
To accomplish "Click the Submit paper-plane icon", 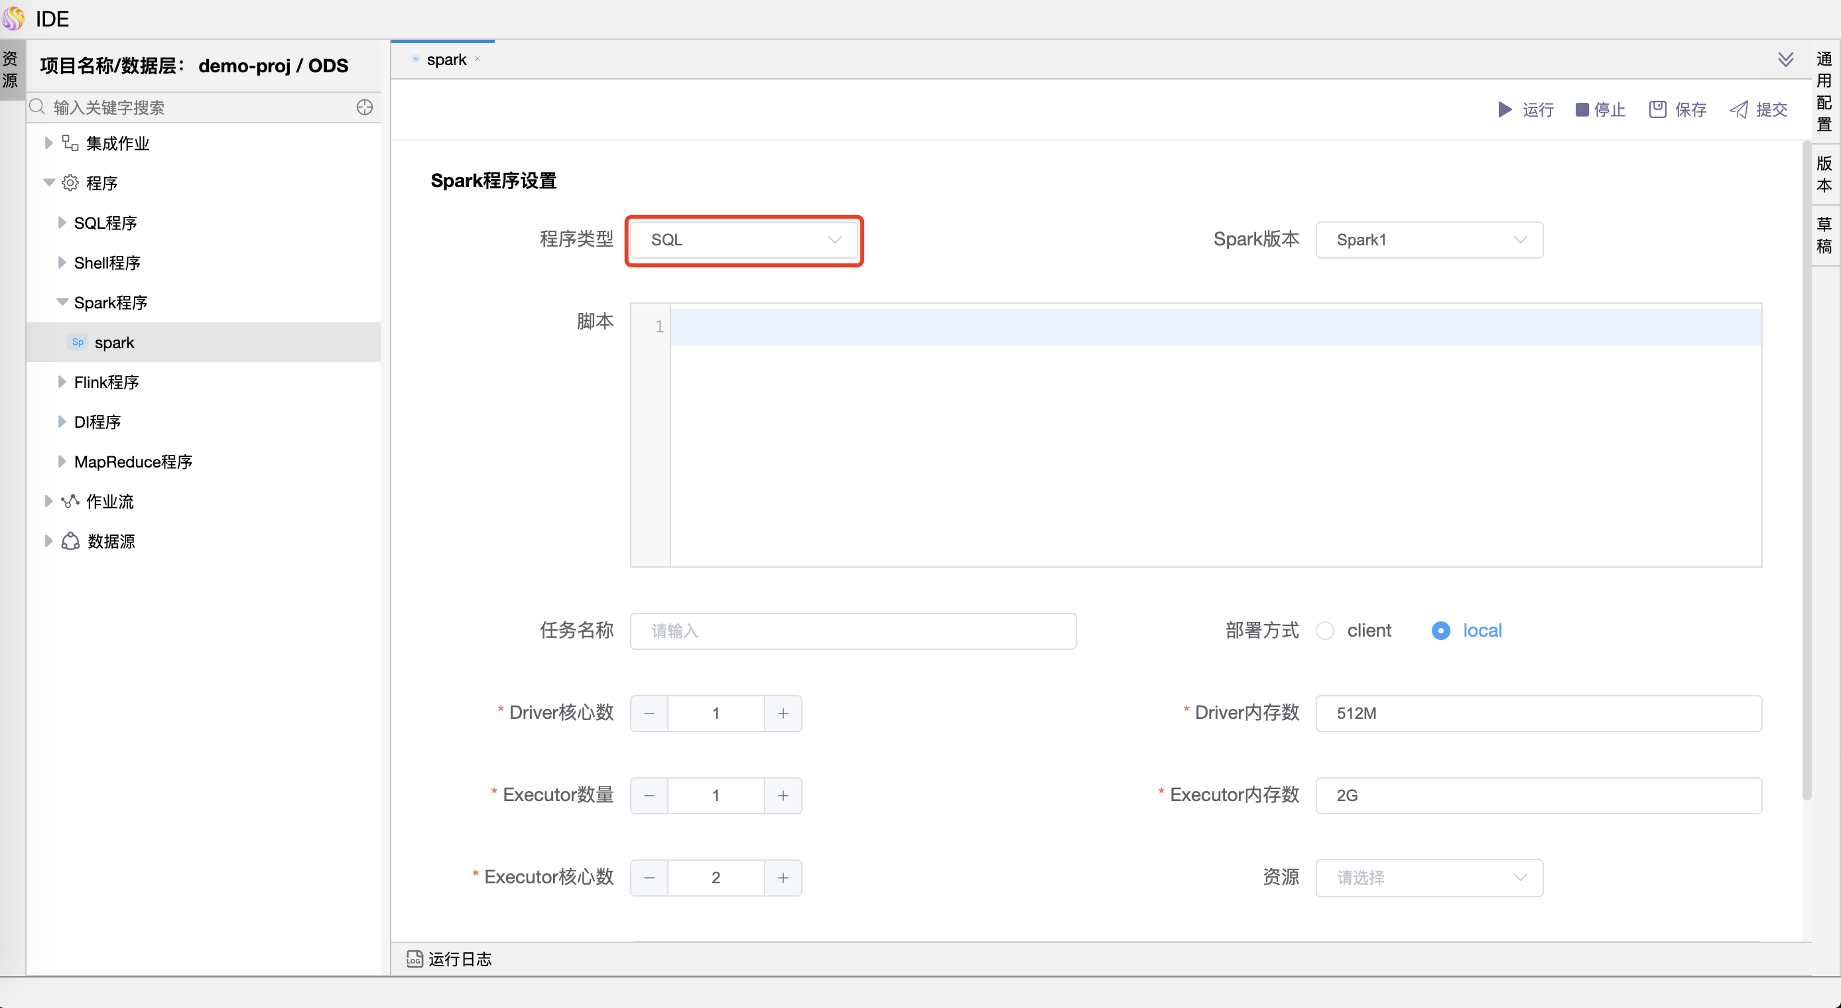I will coord(1738,109).
